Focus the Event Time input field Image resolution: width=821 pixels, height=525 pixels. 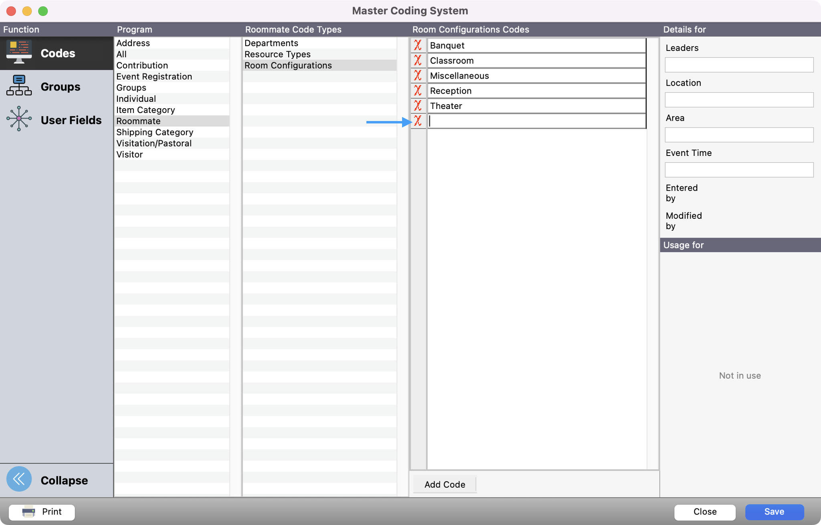click(738, 170)
